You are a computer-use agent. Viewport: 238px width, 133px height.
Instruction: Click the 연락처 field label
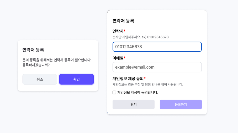[118, 31]
